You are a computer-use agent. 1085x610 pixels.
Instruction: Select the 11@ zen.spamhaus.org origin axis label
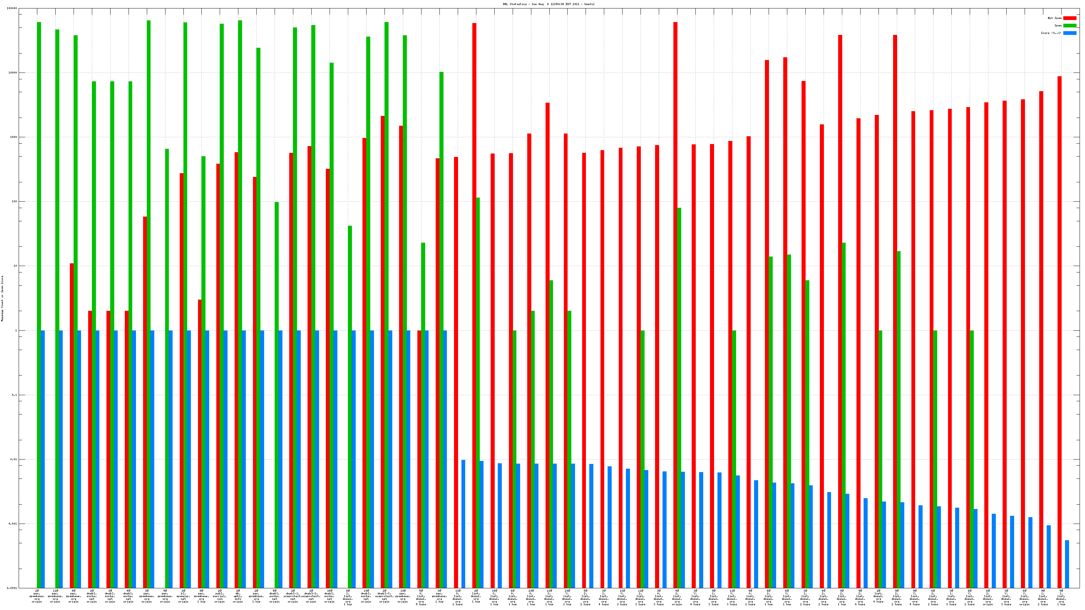[55, 596]
